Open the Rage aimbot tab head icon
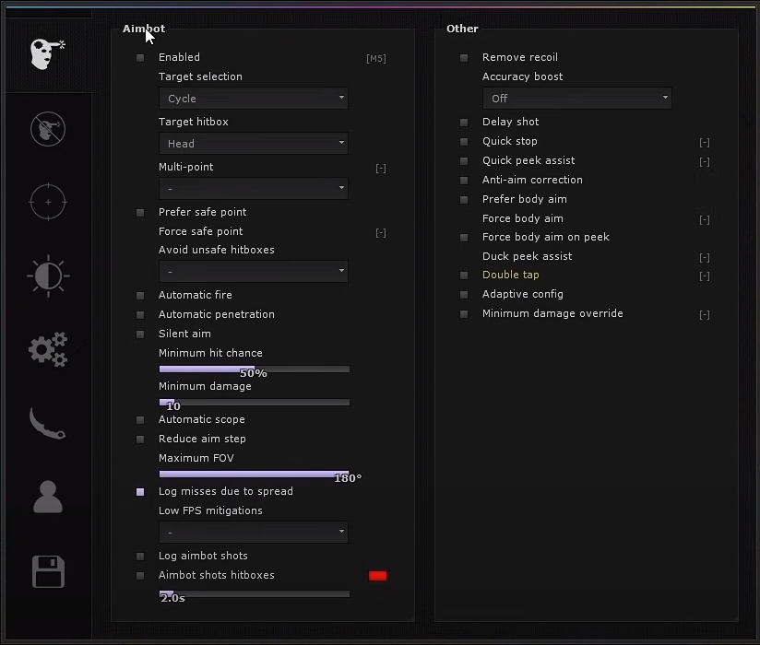The height and width of the screenshot is (645, 760). pyautogui.click(x=46, y=54)
